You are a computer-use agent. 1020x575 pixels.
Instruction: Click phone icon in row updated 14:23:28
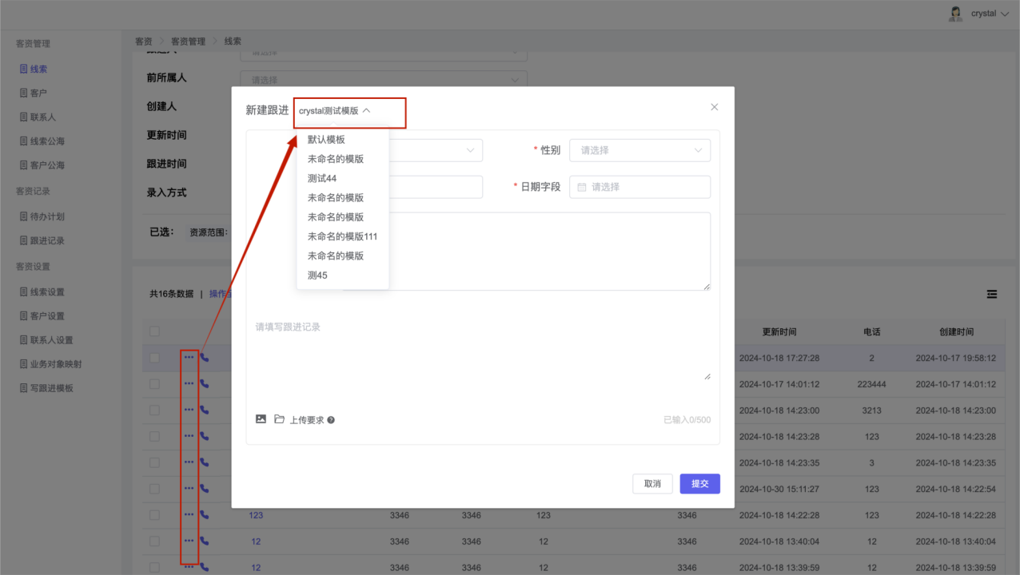click(205, 436)
